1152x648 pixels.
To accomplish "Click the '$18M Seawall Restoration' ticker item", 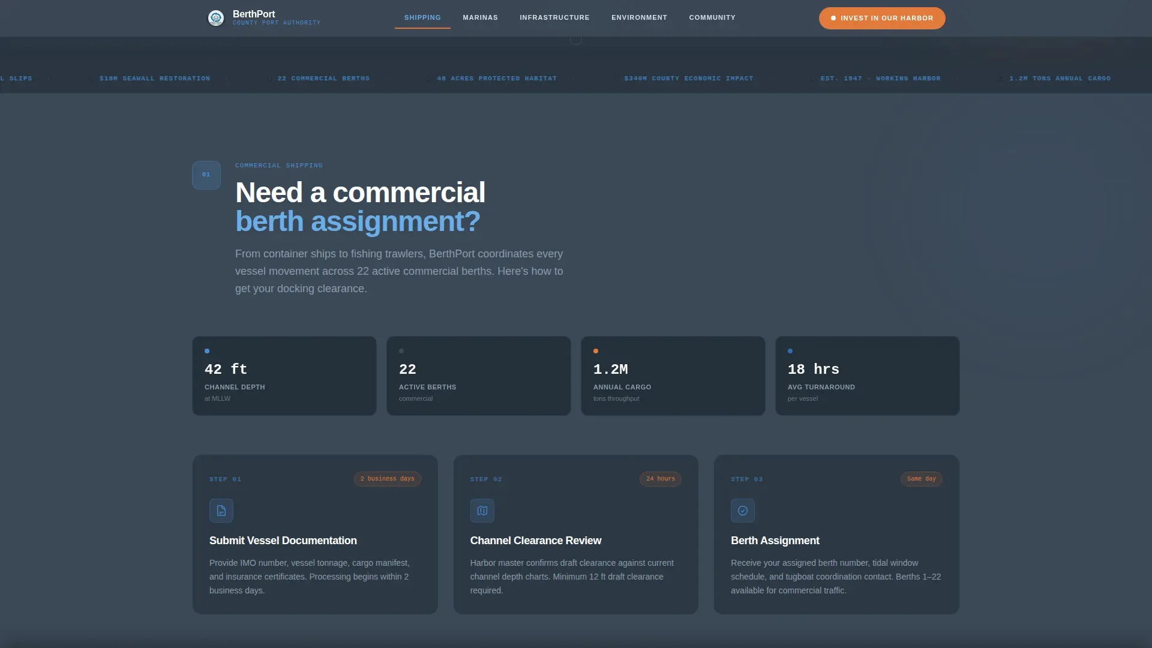I will pyautogui.click(x=155, y=79).
